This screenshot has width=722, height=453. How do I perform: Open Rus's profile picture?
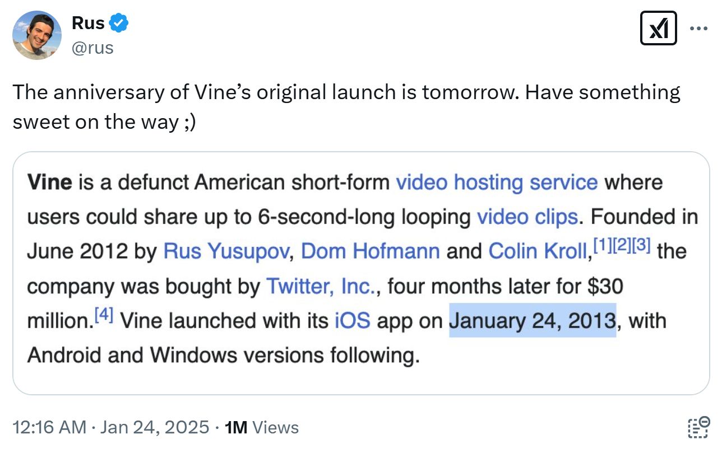pos(37,35)
